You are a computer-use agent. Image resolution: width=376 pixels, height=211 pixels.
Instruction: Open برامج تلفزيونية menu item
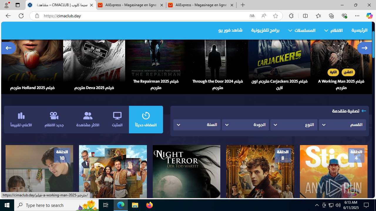coord(265,30)
